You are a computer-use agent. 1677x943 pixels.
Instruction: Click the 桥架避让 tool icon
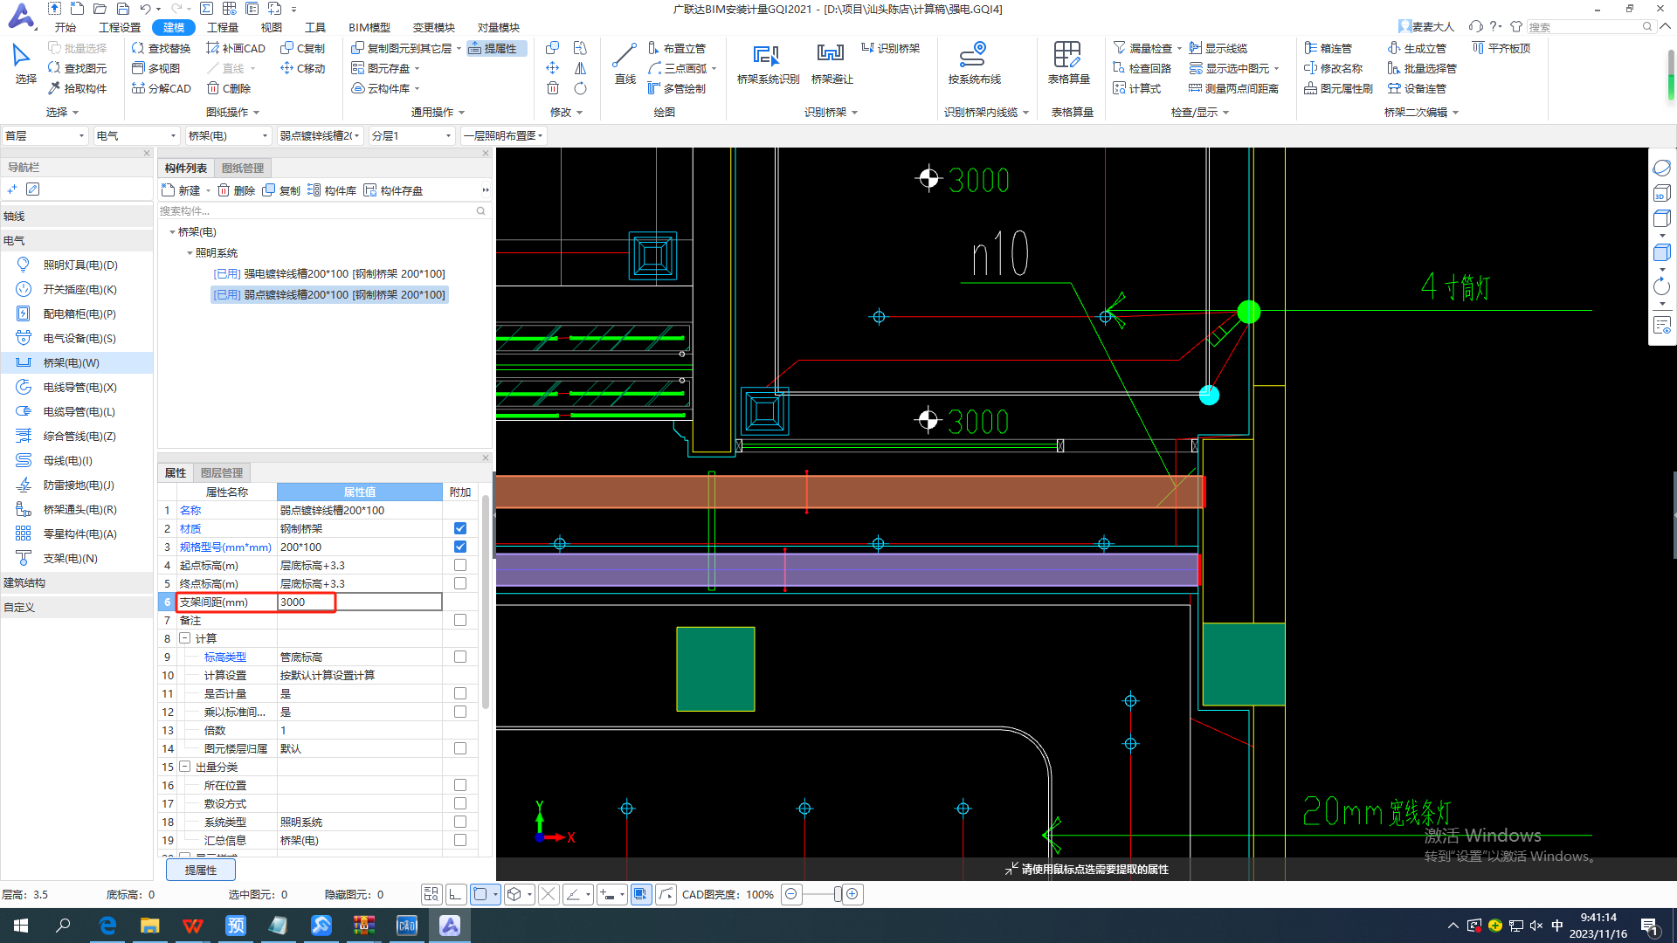click(x=832, y=63)
